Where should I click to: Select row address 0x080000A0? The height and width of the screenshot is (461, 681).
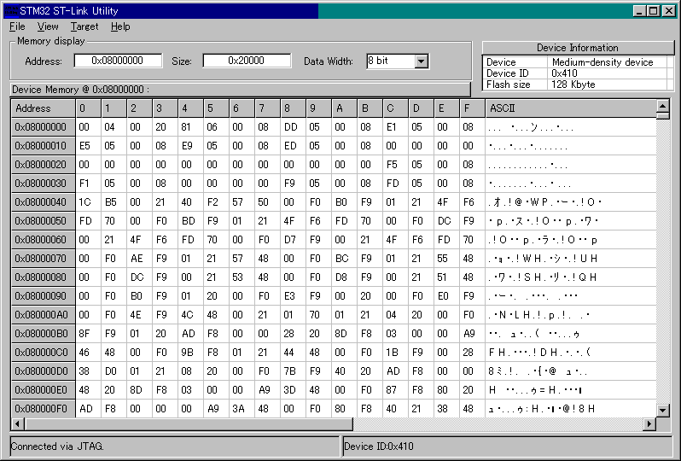pos(43,315)
